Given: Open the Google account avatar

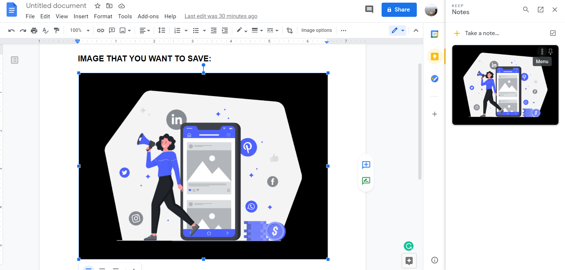Looking at the screenshot, I should 431,10.
